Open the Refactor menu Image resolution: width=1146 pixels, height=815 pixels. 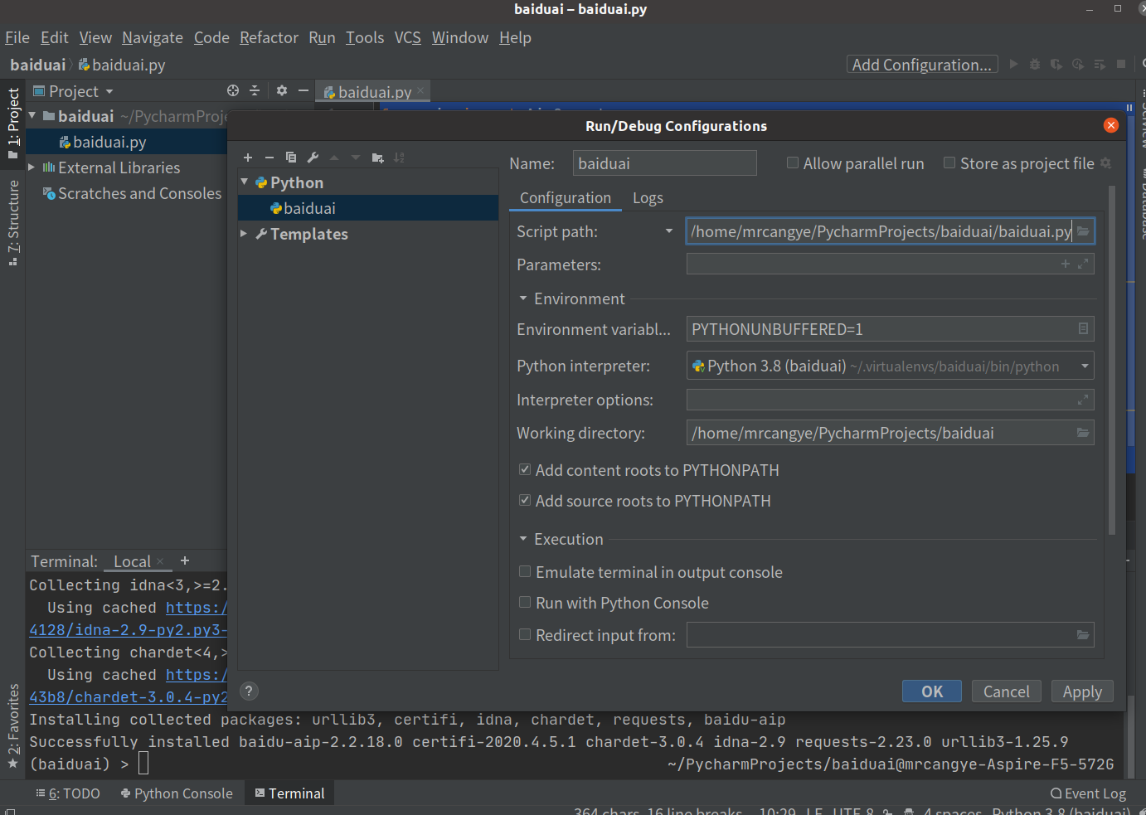point(269,38)
